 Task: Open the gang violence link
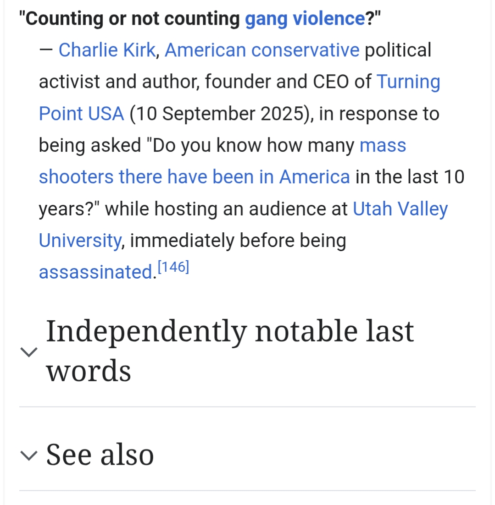pos(305,19)
